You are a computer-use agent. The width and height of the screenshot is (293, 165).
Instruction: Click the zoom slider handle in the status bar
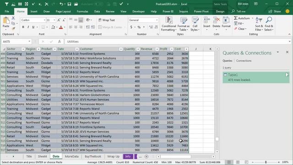266,162
